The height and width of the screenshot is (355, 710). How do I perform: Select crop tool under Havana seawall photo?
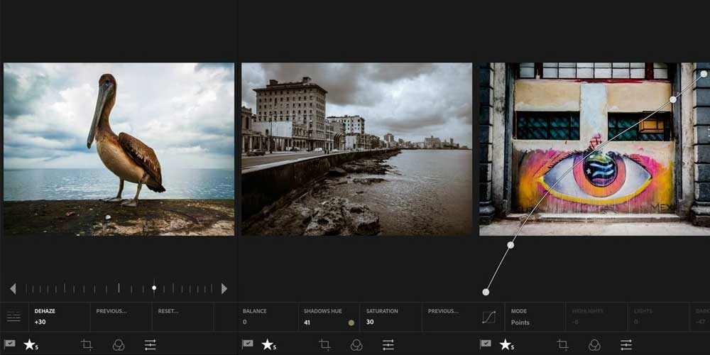324,344
